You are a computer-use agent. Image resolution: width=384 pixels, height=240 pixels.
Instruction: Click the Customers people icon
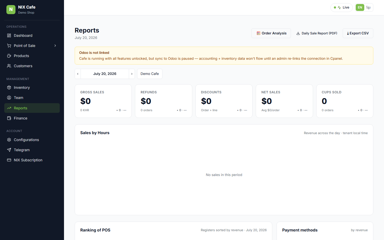click(9, 66)
